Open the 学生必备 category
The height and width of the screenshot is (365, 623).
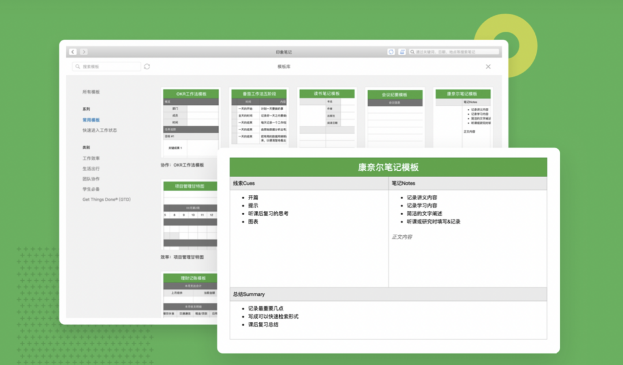click(91, 189)
